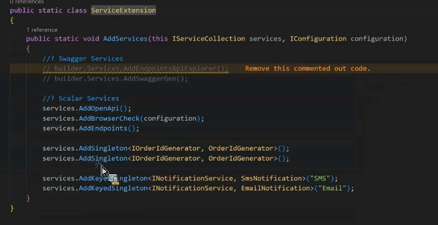Screen dimensions: 438x225
Task: Click the AddEndpoints method call
Action: point(103,129)
